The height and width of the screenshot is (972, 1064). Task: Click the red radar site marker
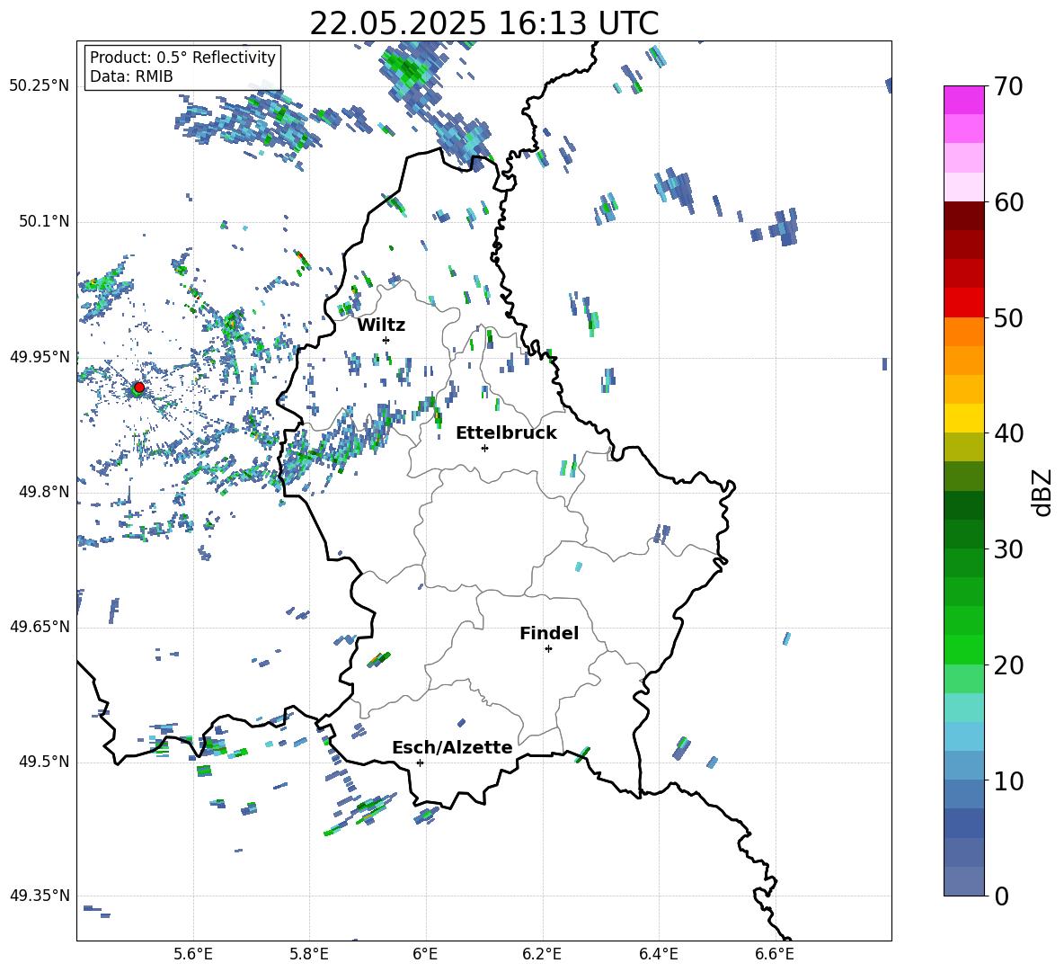[139, 387]
